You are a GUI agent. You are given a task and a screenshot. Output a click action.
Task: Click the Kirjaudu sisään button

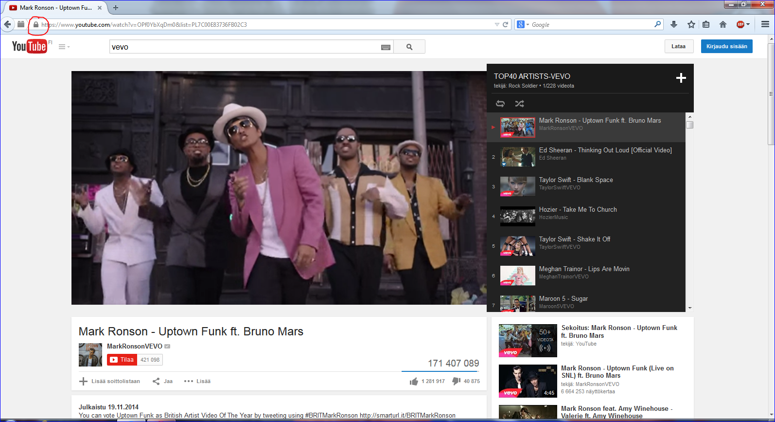[x=727, y=46]
